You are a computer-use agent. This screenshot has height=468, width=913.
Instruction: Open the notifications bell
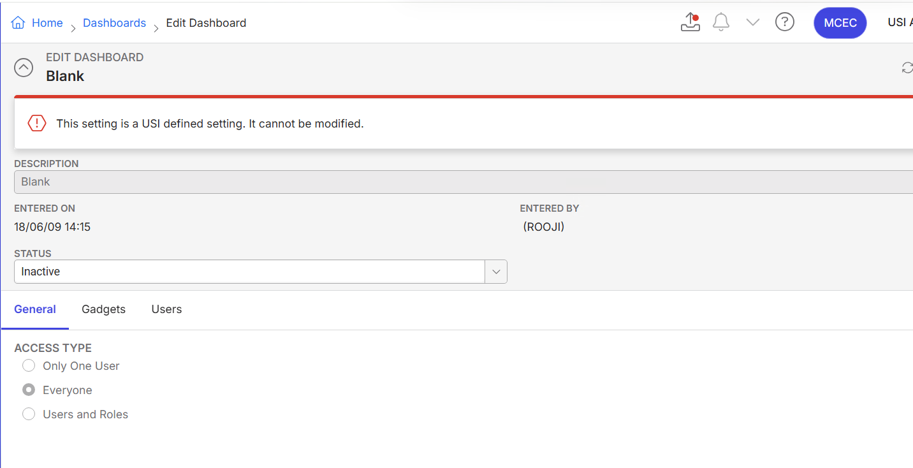click(721, 22)
